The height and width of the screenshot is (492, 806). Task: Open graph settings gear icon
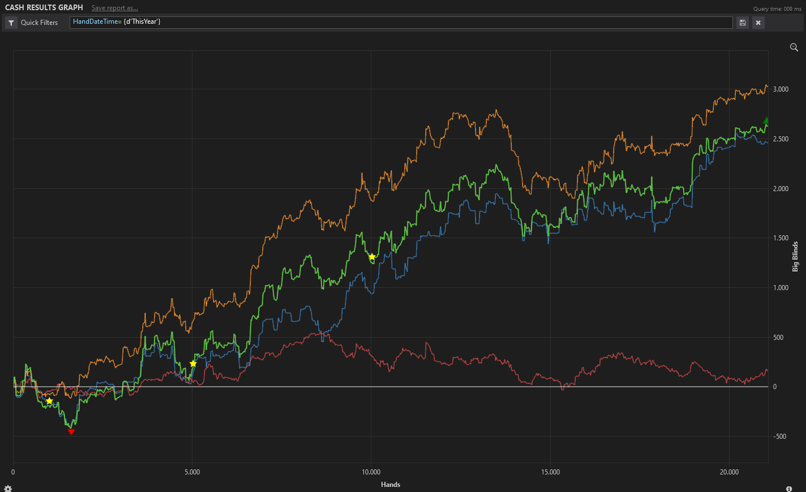(8, 488)
